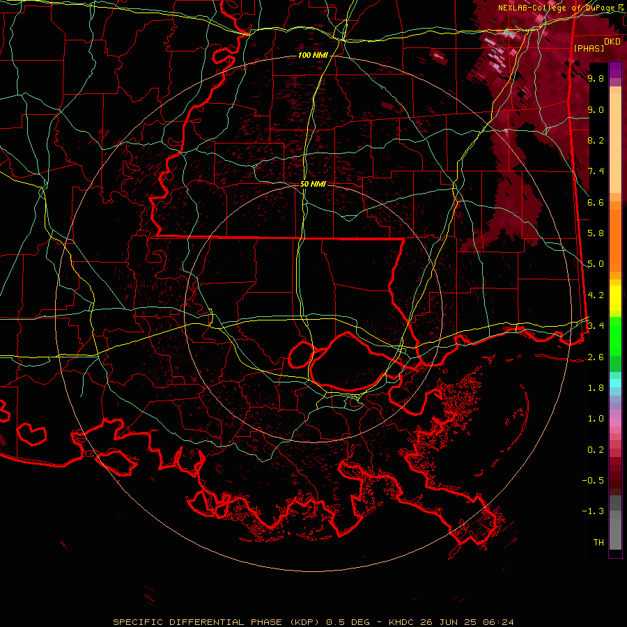Click the 8.2 color scale value
The width and height of the screenshot is (627, 627).
[x=596, y=140]
